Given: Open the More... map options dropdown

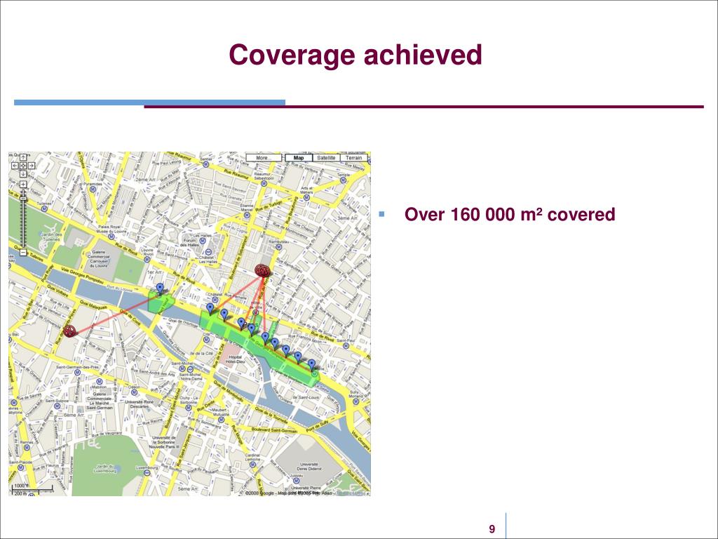Looking at the screenshot, I should [x=264, y=158].
